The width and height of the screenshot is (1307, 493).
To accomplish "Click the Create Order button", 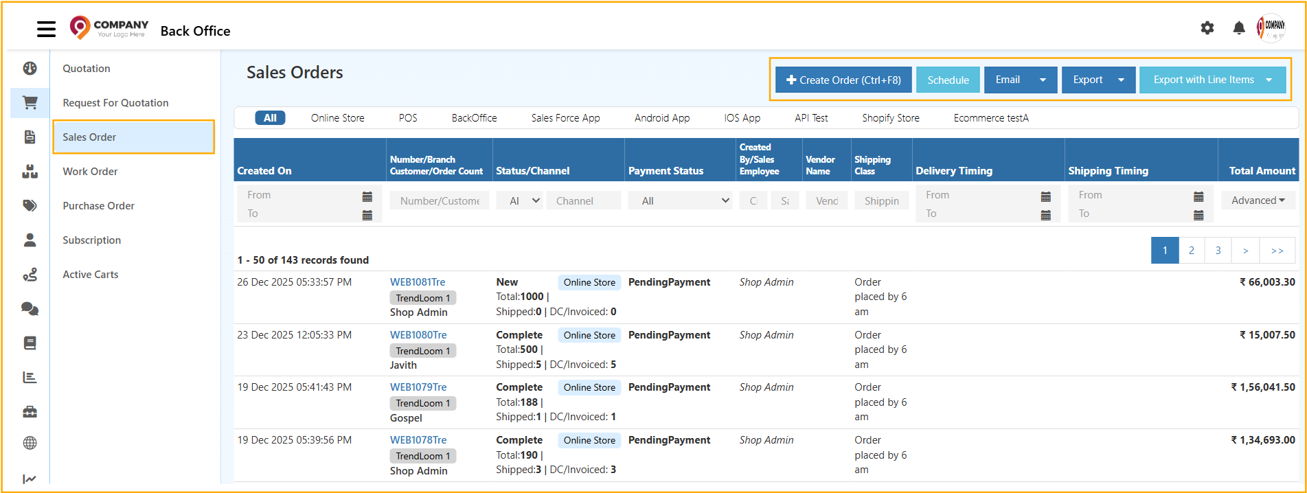I will (x=843, y=80).
